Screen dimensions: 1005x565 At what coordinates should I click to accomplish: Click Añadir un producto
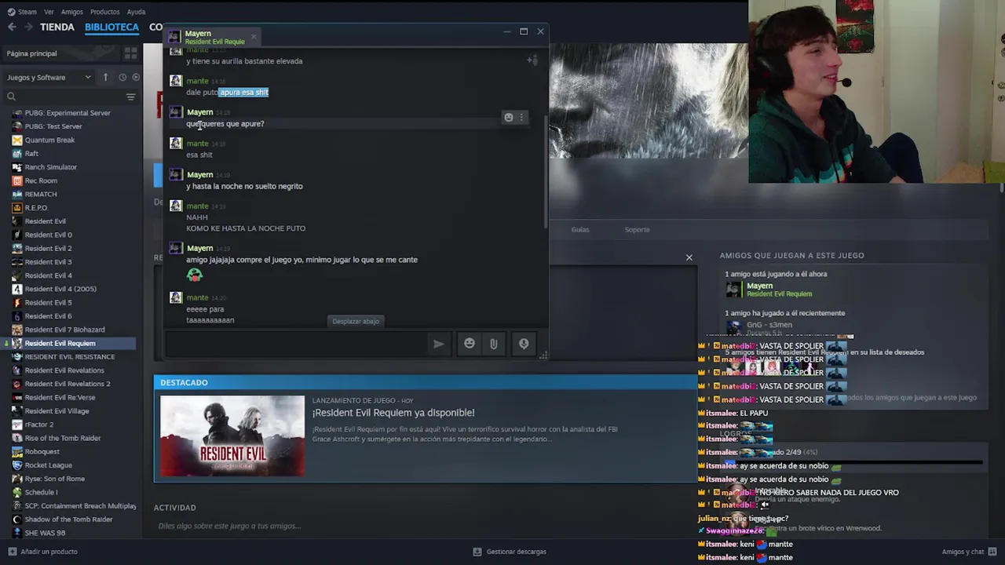(x=43, y=552)
